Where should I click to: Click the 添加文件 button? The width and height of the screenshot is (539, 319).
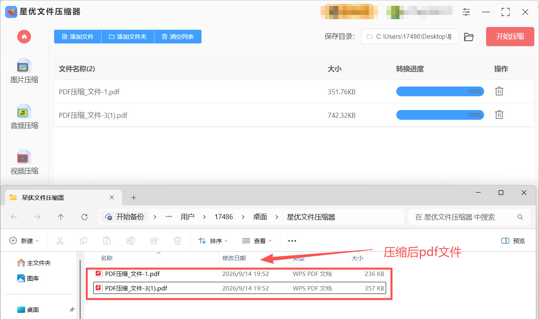click(x=78, y=37)
